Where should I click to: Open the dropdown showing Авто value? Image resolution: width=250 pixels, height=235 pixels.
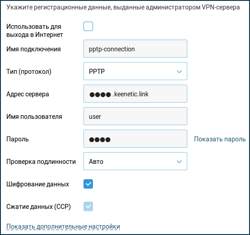pos(135,161)
